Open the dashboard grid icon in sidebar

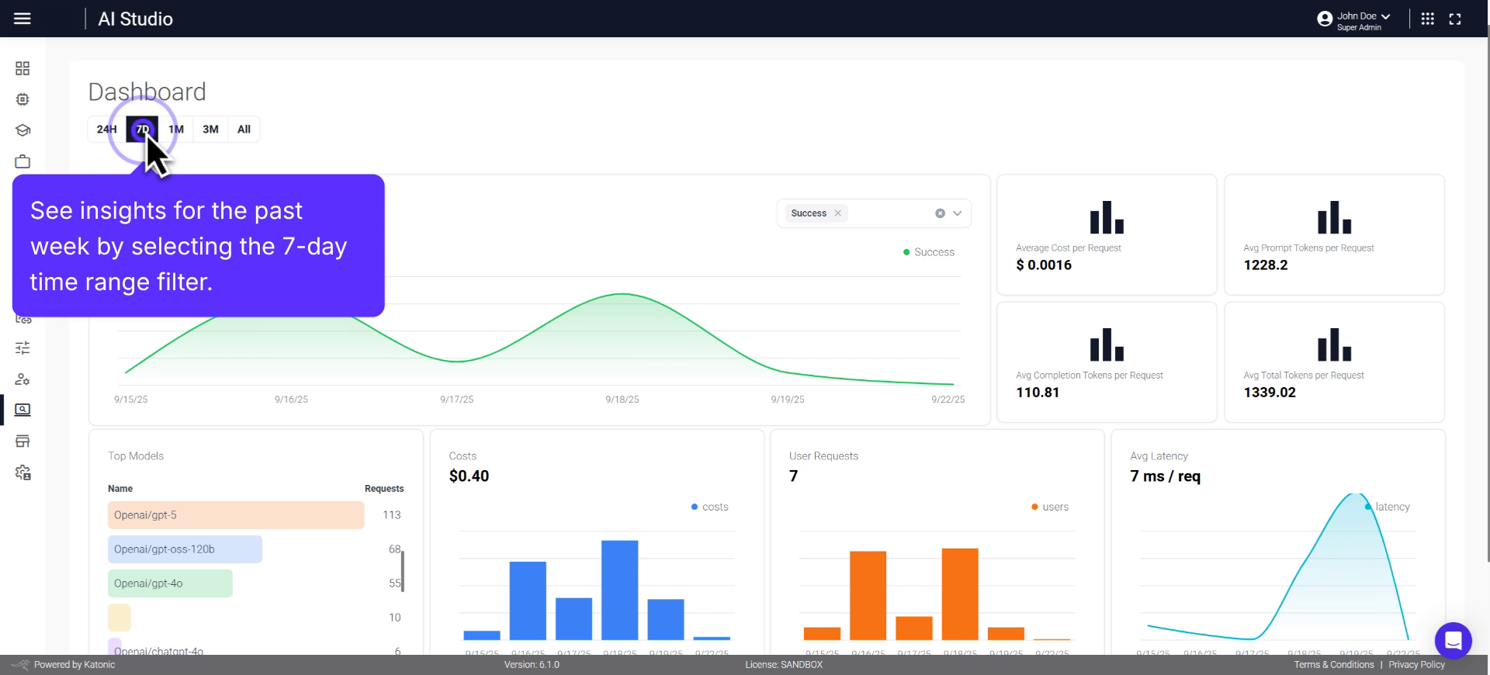23,68
